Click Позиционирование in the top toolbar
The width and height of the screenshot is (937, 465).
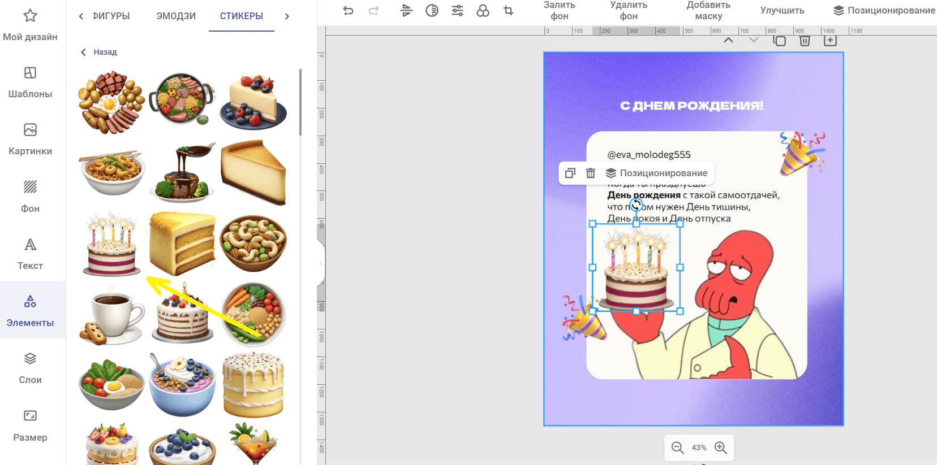[x=884, y=10]
